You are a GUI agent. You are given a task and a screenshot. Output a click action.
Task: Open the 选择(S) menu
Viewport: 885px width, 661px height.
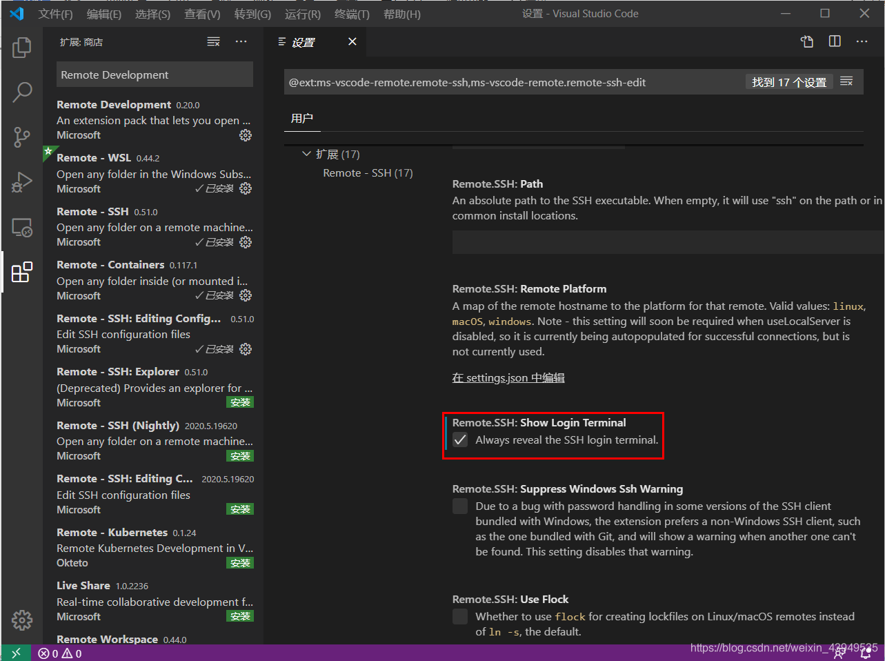click(x=152, y=14)
